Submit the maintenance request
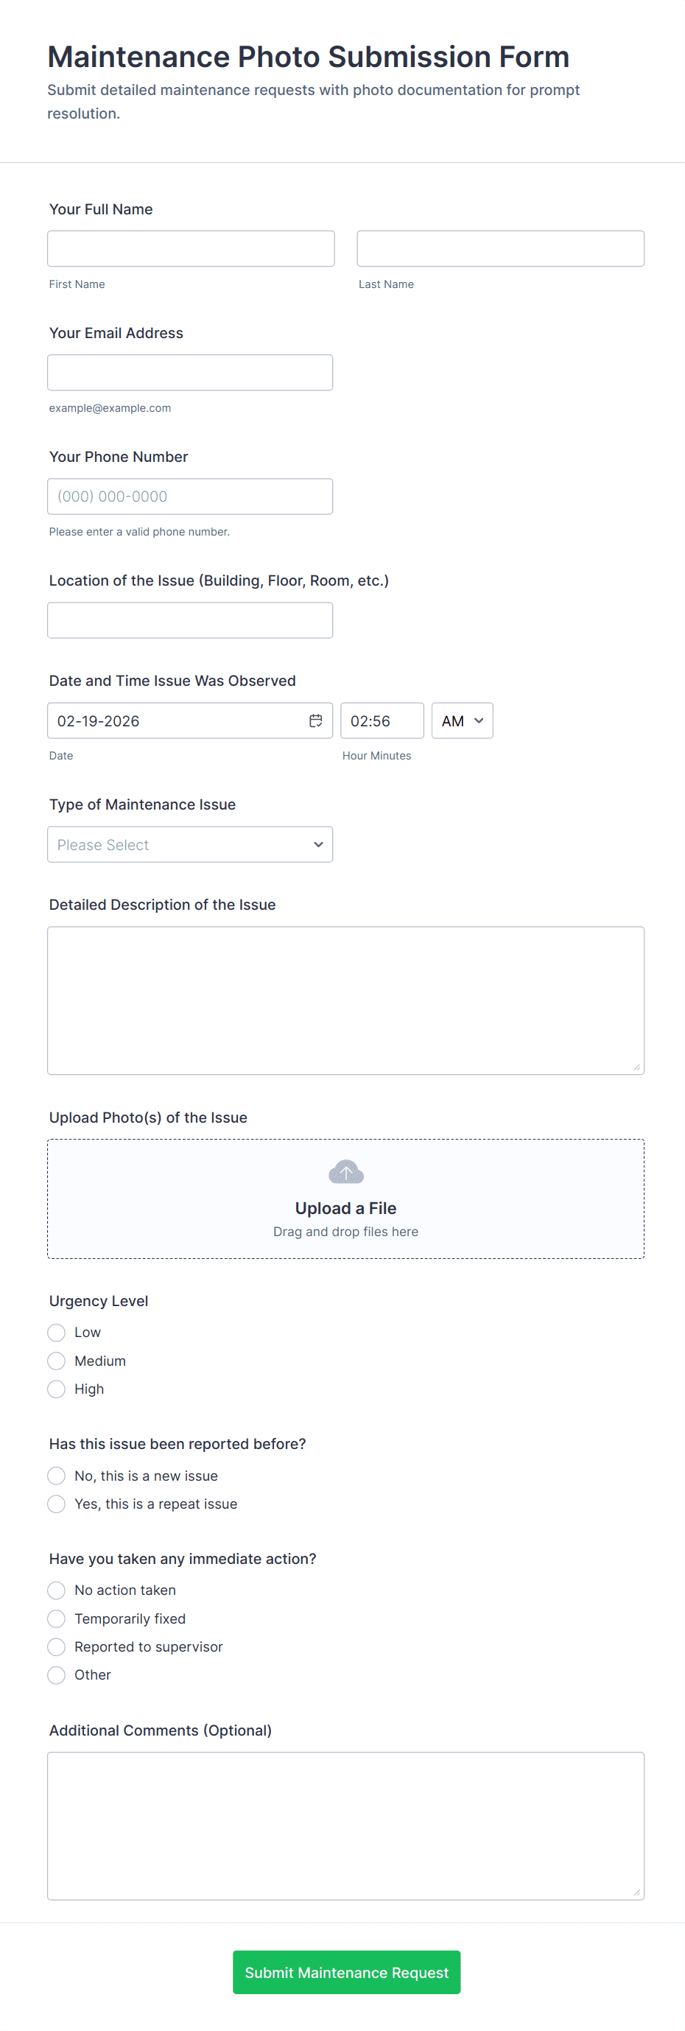This screenshot has width=685, height=2031. (x=346, y=1972)
